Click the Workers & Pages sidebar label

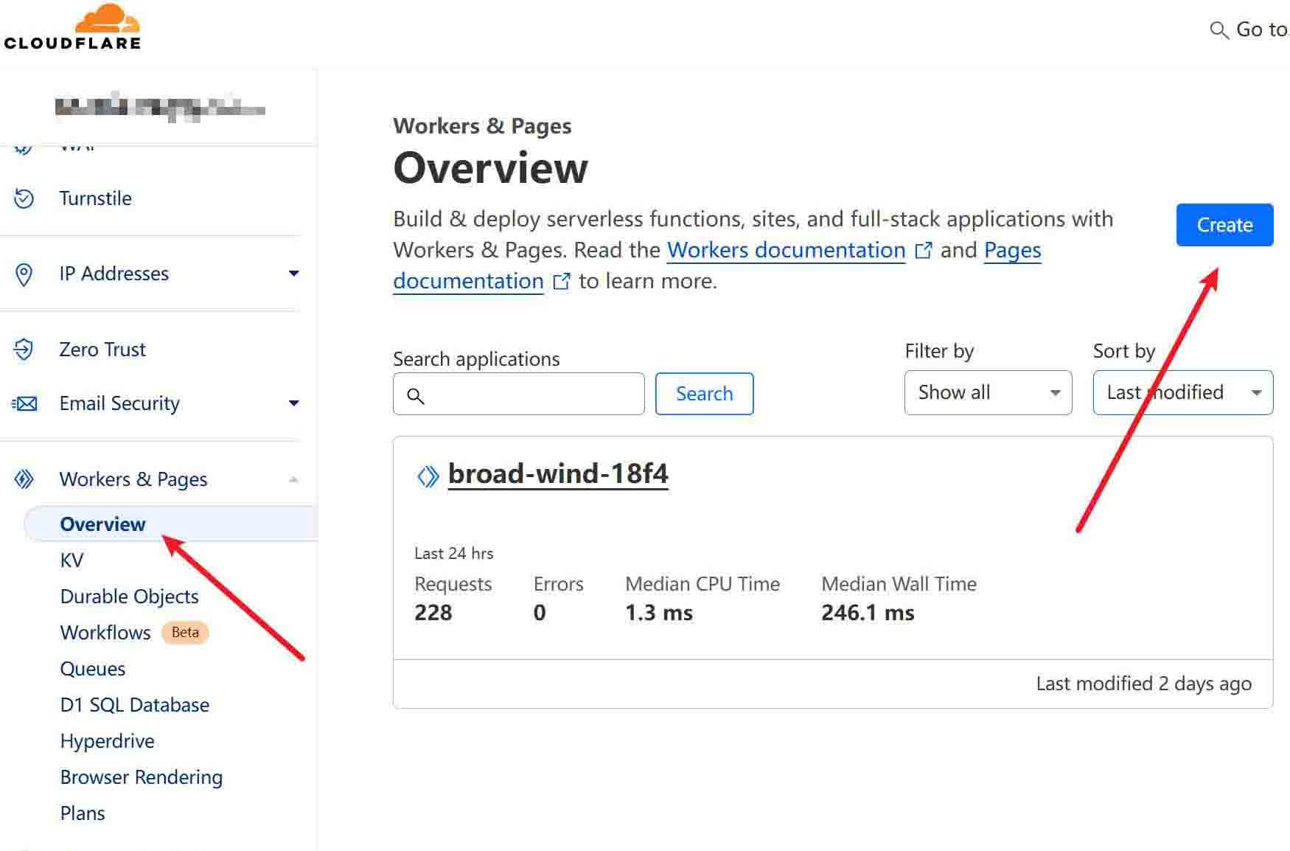pos(133,479)
